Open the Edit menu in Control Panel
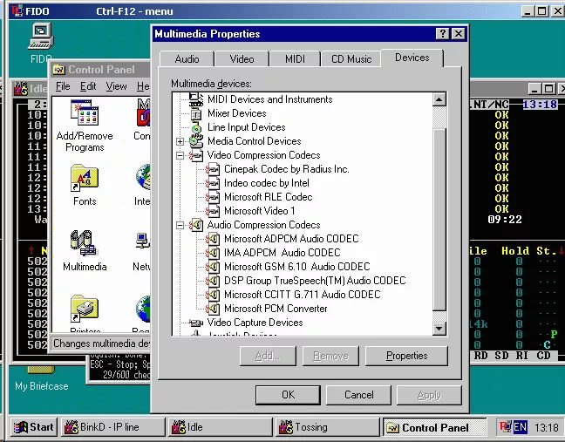 (88, 86)
